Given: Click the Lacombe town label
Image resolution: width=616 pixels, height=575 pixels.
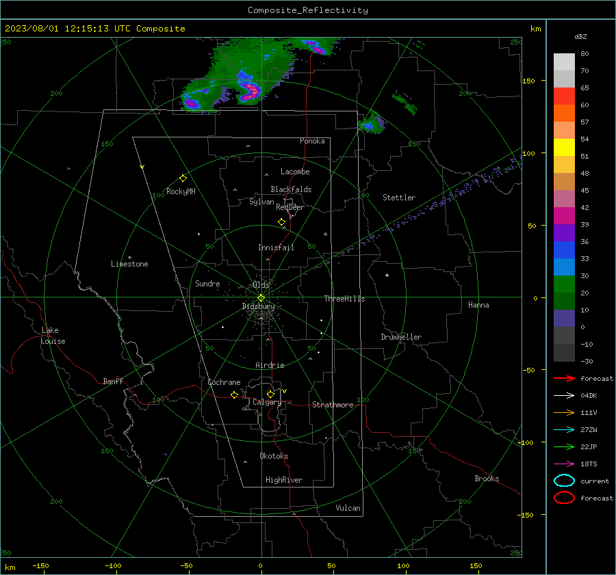Looking at the screenshot, I should 295,172.
